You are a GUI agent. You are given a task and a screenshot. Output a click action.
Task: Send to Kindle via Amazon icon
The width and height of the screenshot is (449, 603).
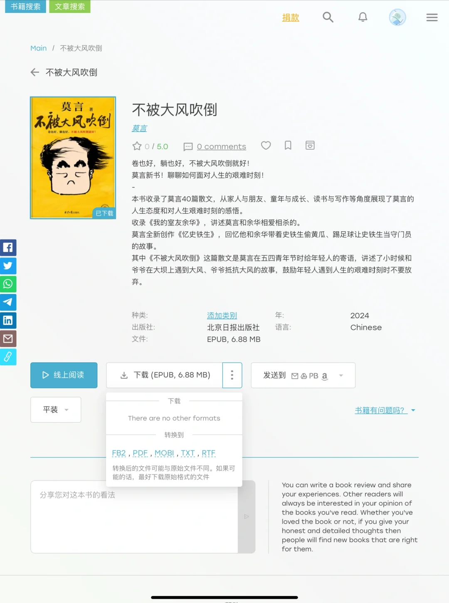click(x=325, y=376)
